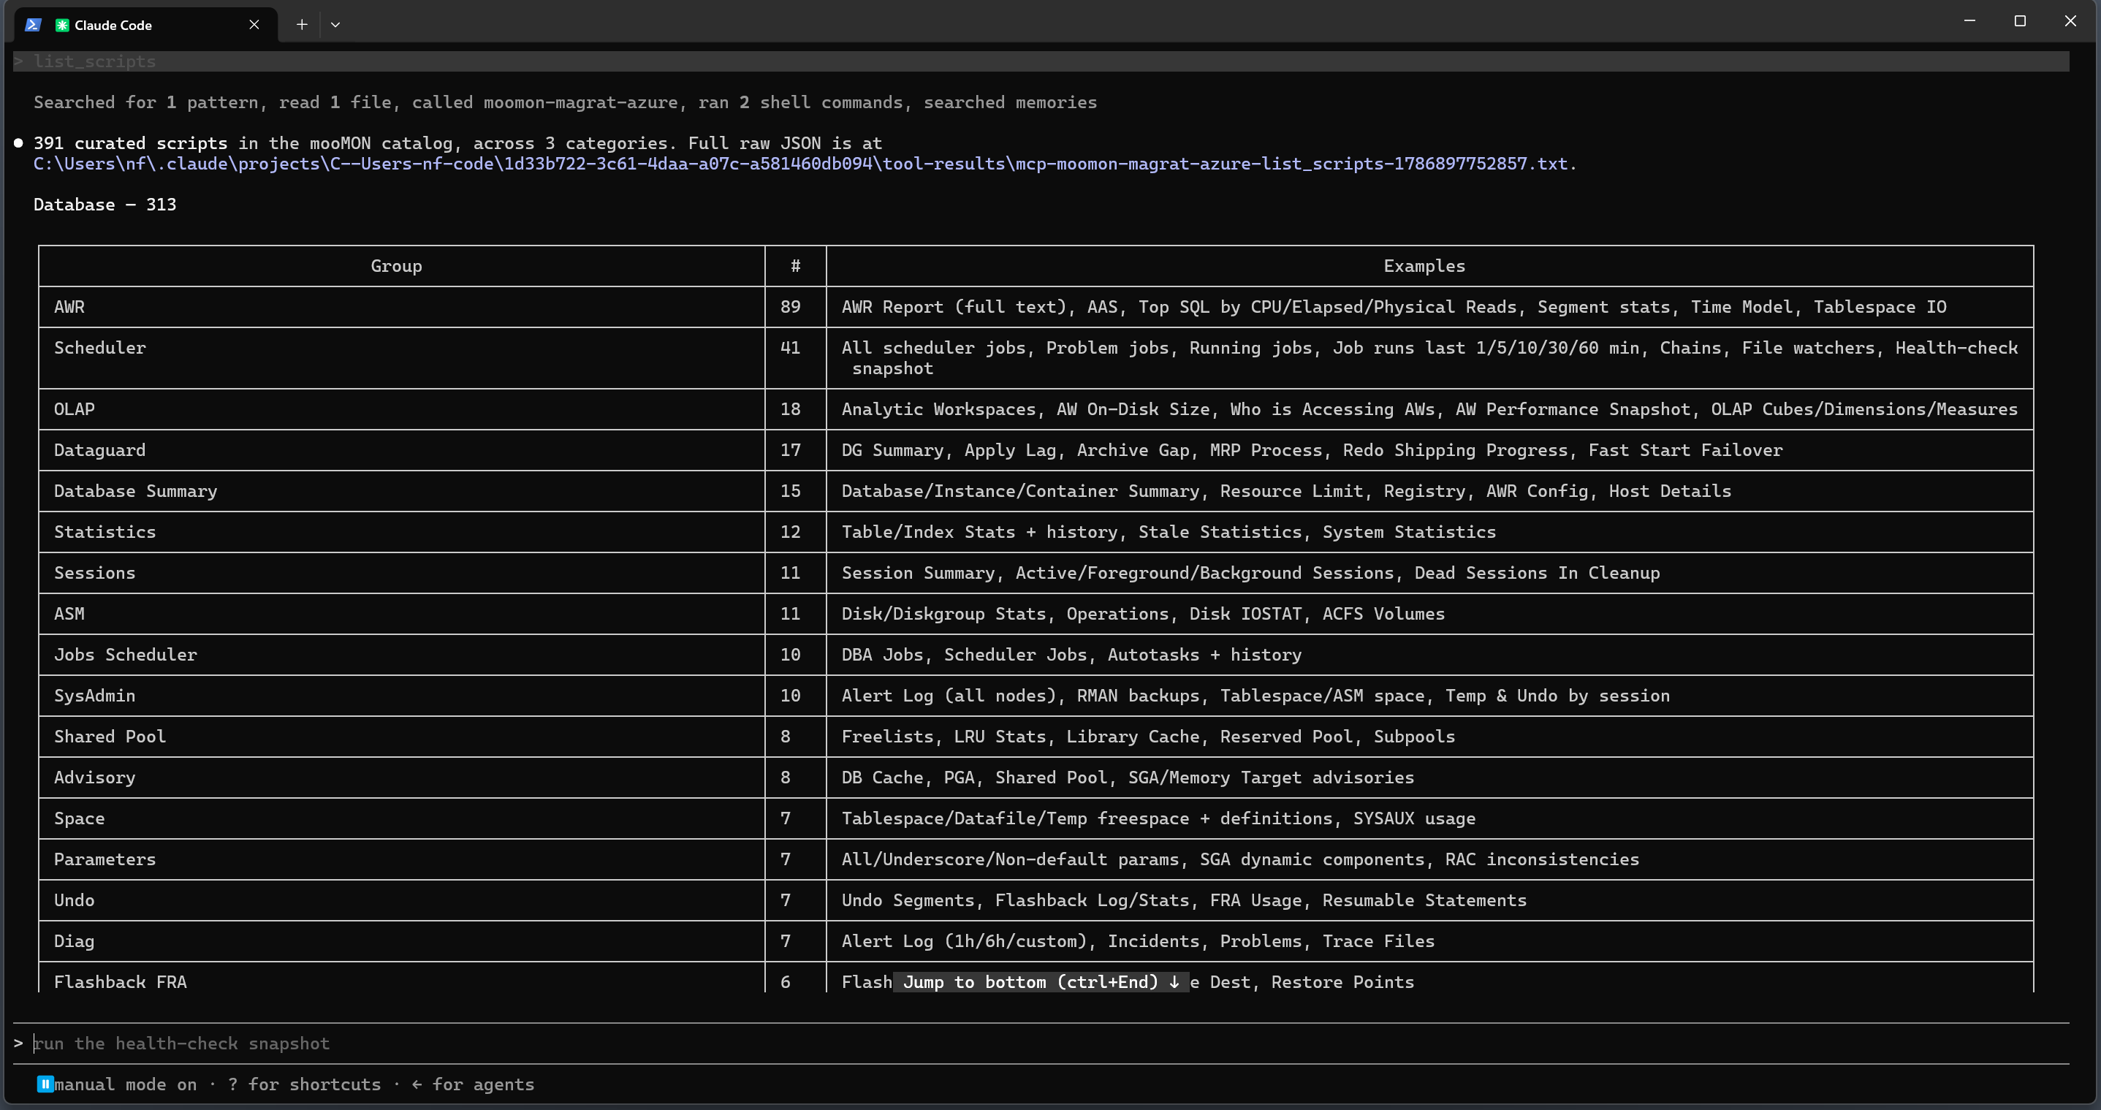Close the Claude Code tab
The image size is (2101, 1110).
(254, 24)
